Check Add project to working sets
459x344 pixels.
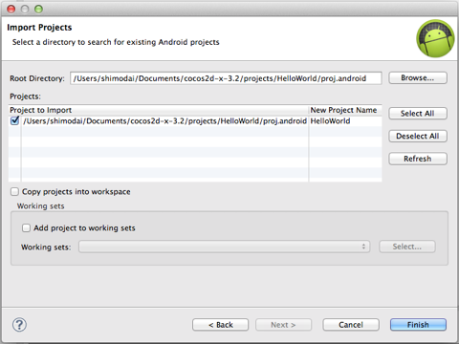(x=26, y=227)
